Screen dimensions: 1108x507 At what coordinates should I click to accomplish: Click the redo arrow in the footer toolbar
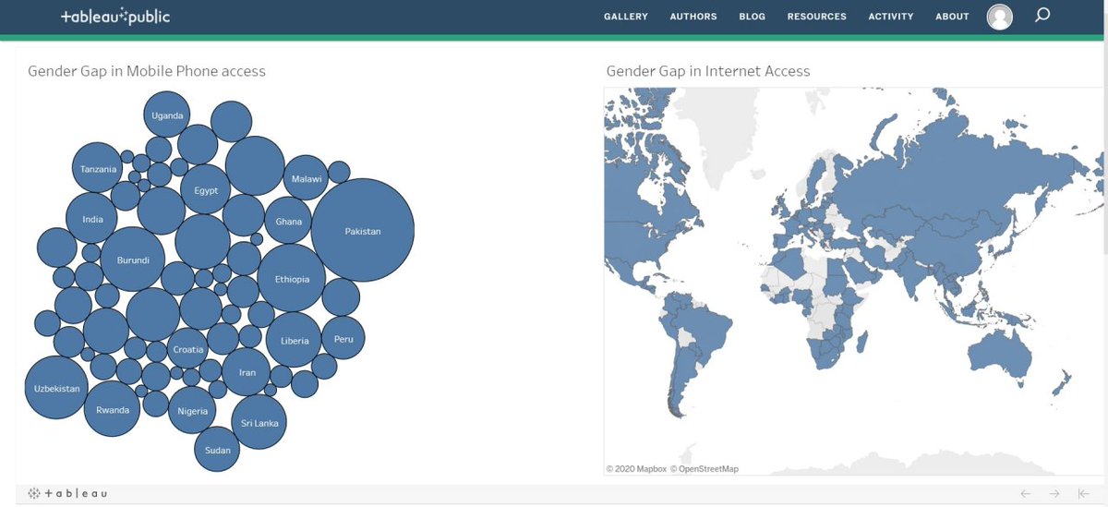(x=1055, y=494)
